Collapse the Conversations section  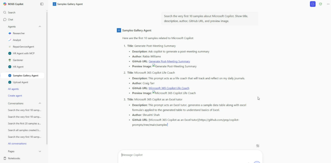point(40,103)
